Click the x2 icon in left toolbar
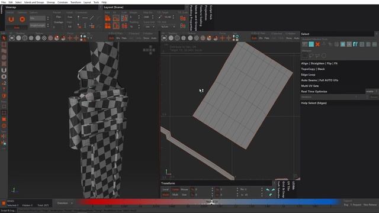Screen dimensions: 379x213 point(4,83)
